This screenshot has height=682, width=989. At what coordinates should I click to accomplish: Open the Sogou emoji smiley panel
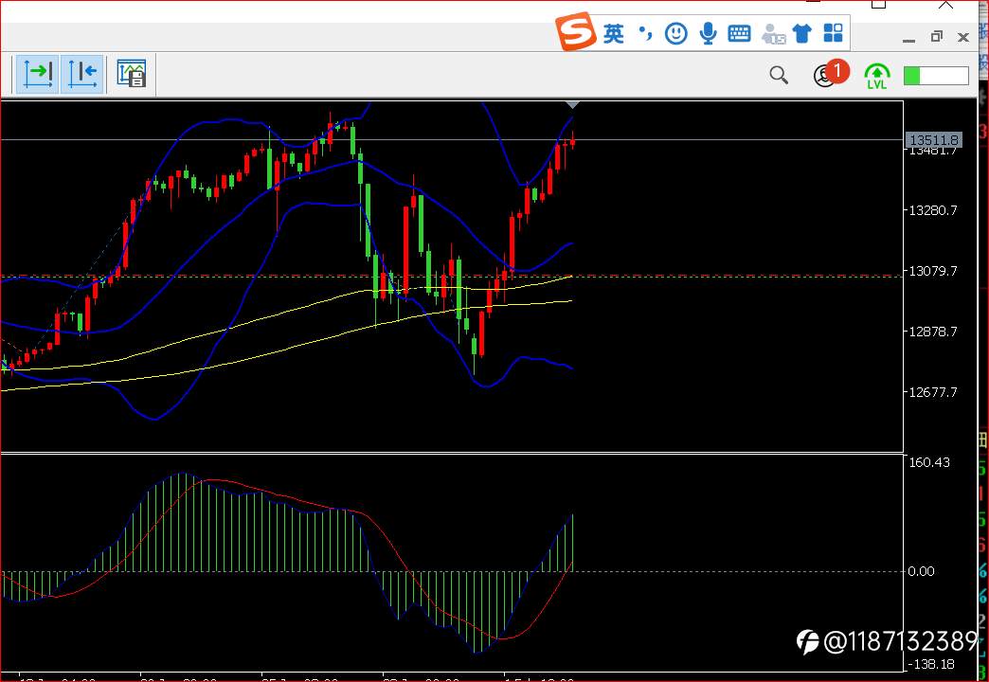676,33
